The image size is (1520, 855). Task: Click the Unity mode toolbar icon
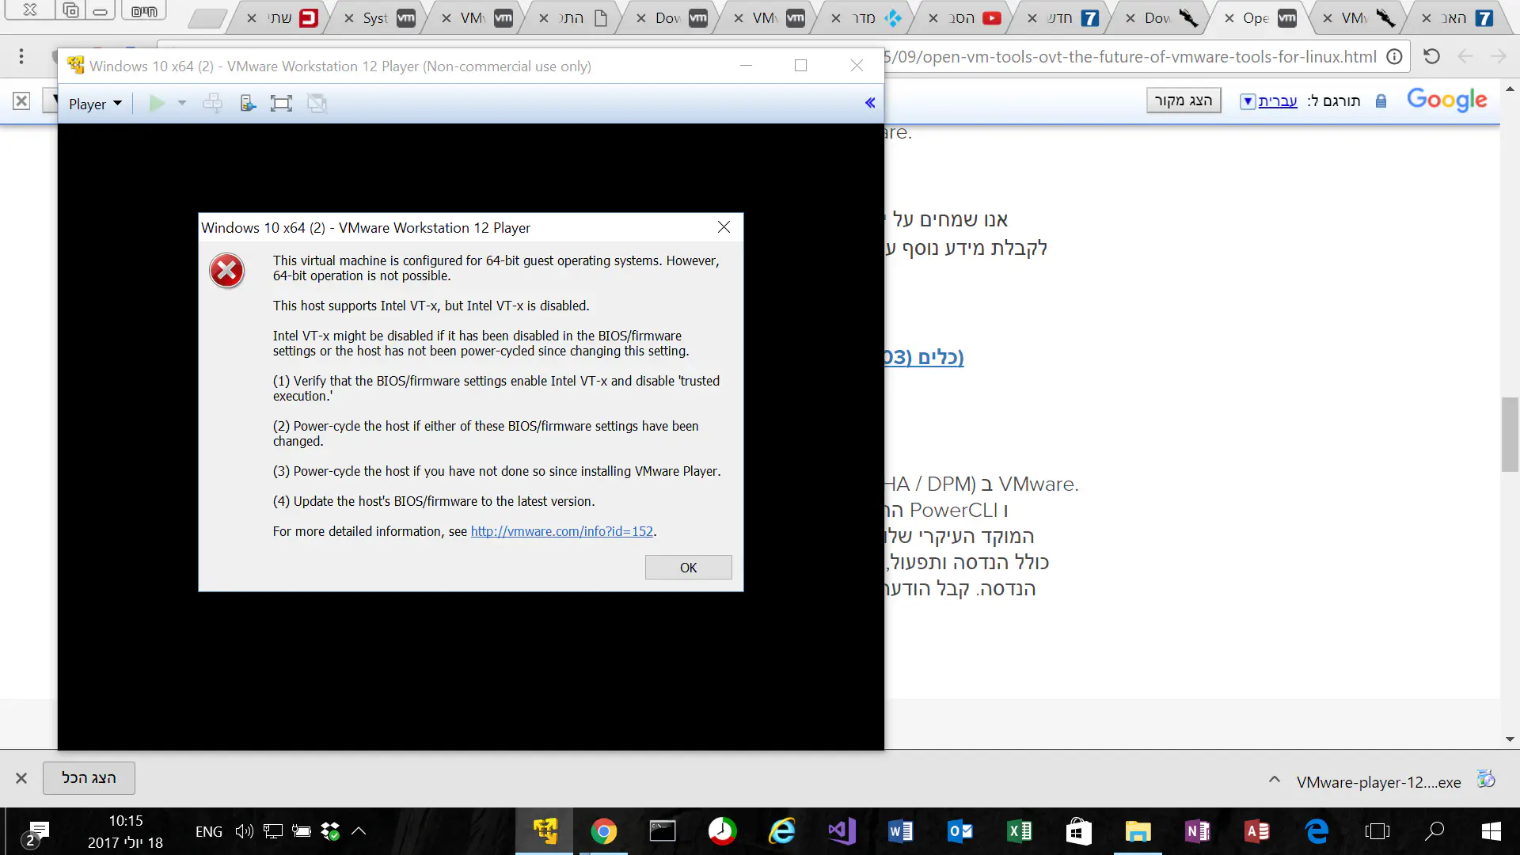click(317, 104)
